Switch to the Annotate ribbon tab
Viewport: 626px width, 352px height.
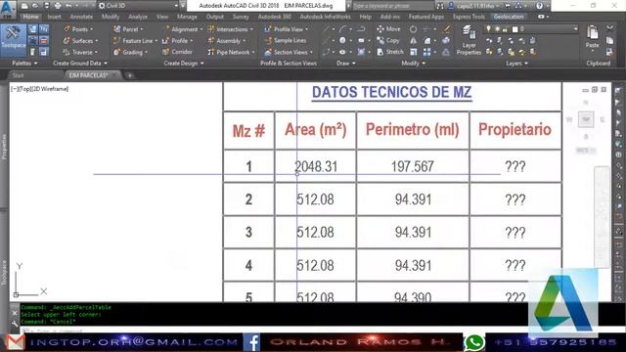point(81,17)
